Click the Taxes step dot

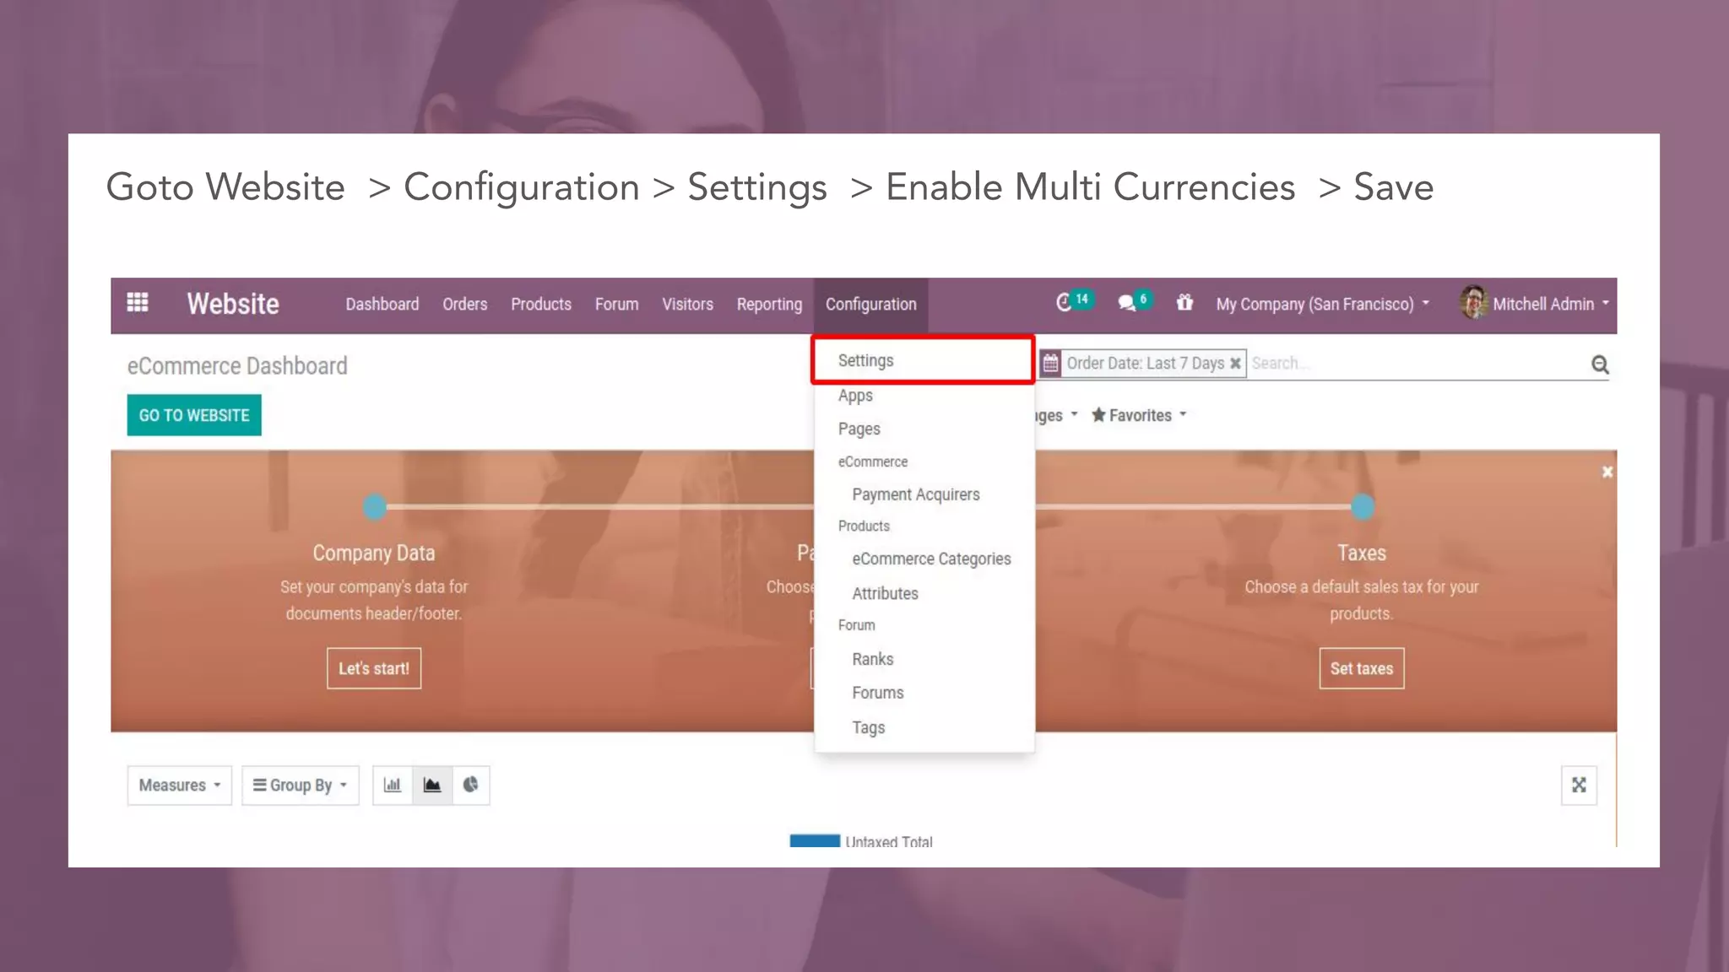1363,507
